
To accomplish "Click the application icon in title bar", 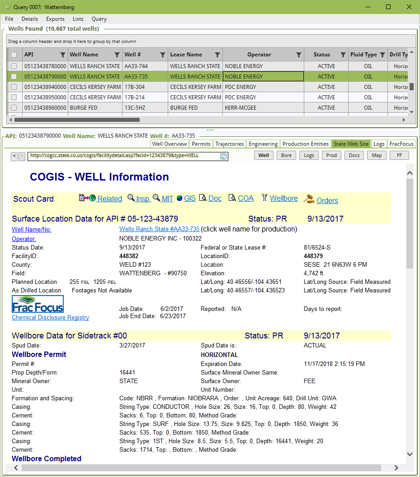I will (x=7, y=7).
